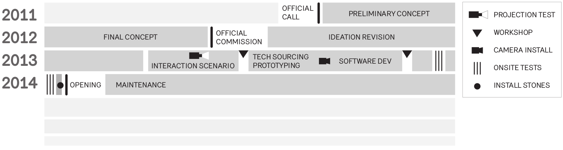
Task: Click the Opening milestone label
Action: (x=85, y=85)
